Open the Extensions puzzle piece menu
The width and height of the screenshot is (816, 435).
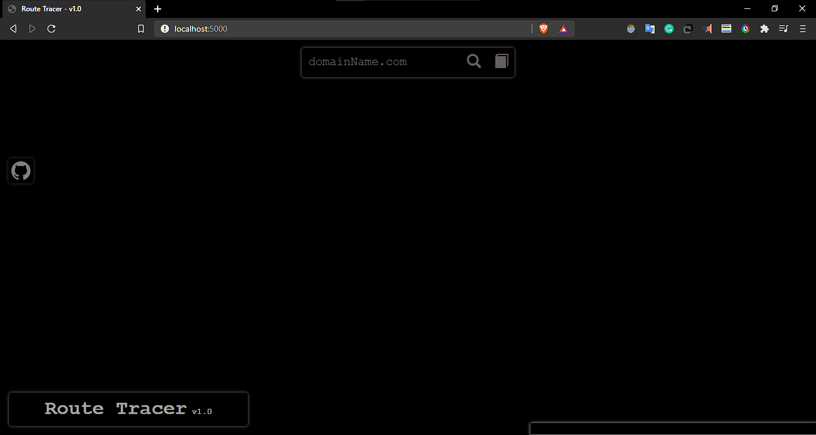[x=765, y=29]
